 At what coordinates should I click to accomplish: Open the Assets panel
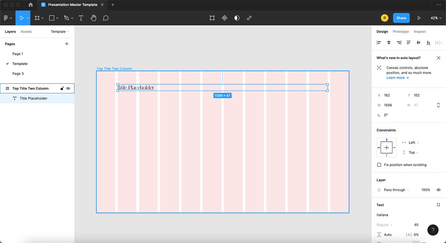(26, 32)
